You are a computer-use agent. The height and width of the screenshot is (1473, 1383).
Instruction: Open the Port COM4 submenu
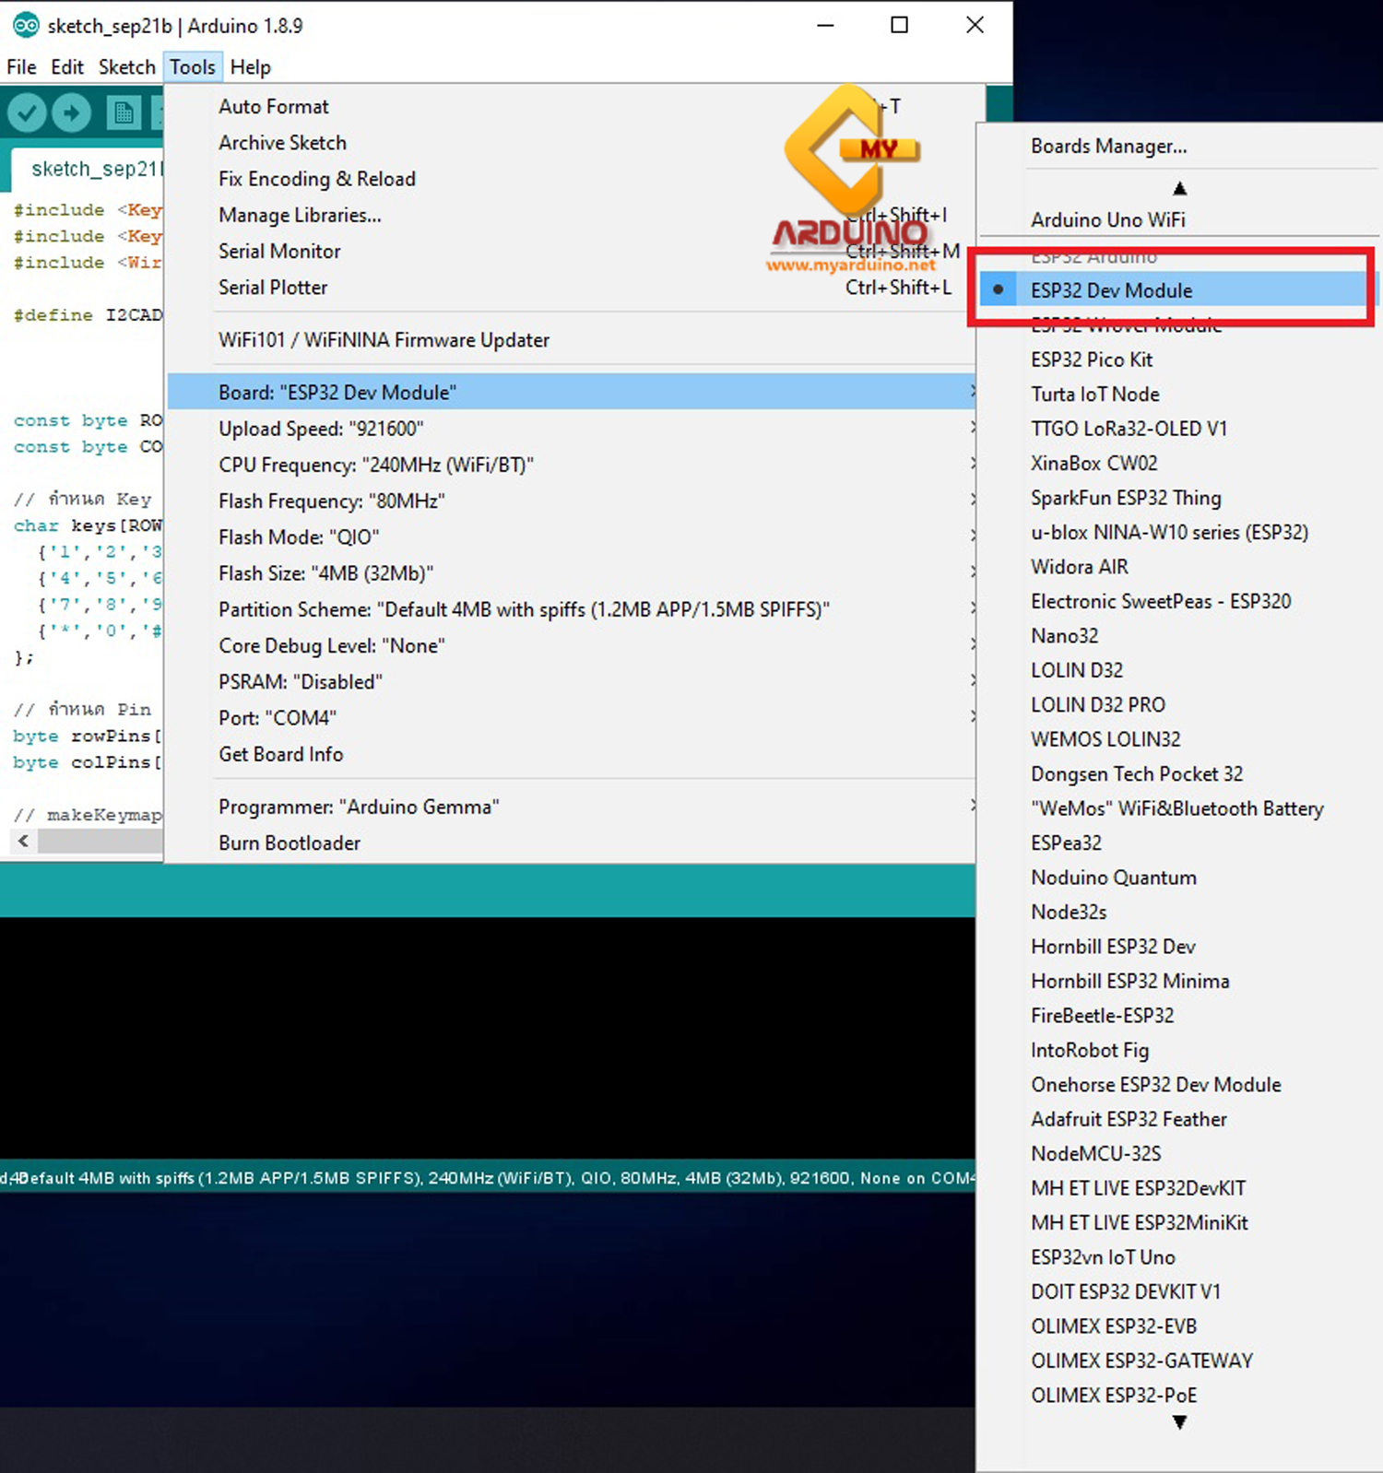[x=277, y=718]
